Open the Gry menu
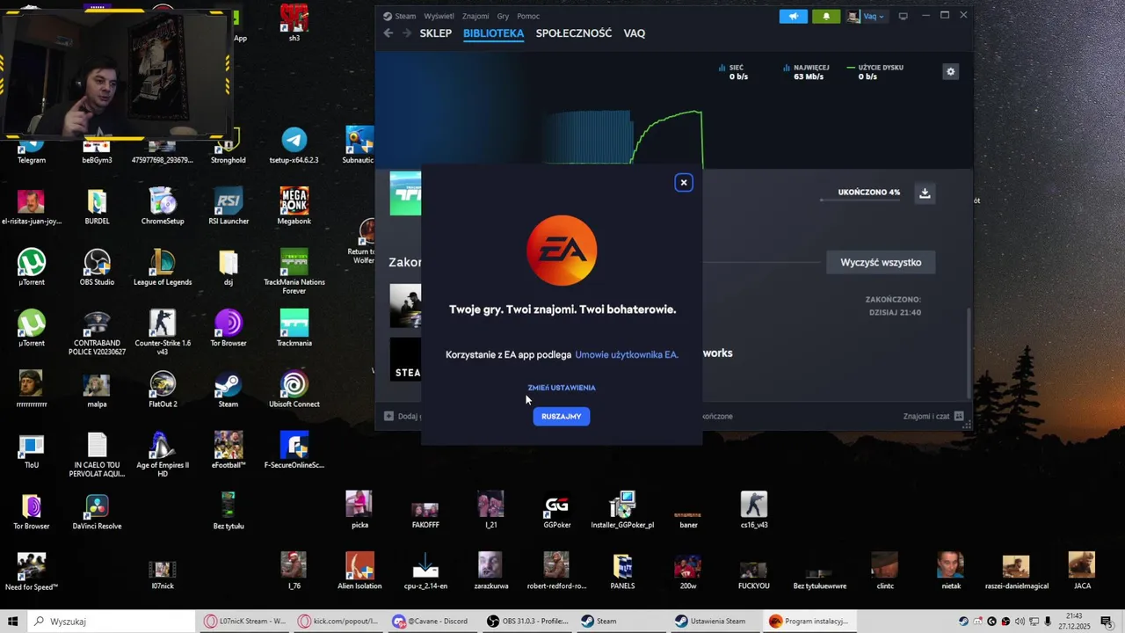The image size is (1125, 633). (503, 16)
